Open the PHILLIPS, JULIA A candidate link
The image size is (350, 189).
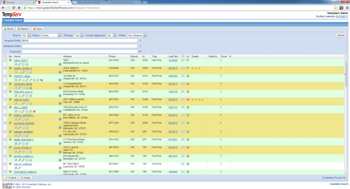(x=23, y=92)
